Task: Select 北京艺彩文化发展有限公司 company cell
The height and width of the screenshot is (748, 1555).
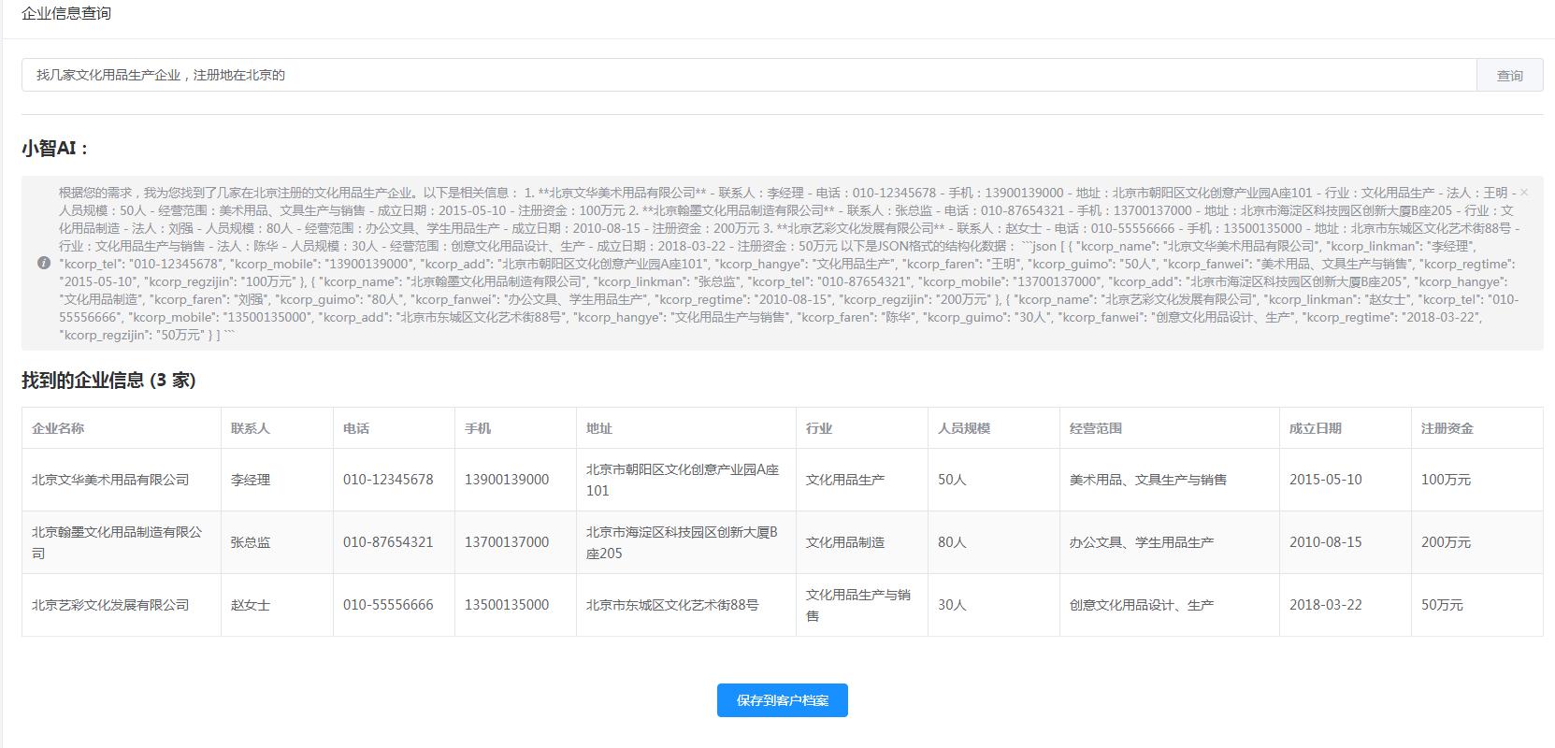Action: tap(110, 605)
